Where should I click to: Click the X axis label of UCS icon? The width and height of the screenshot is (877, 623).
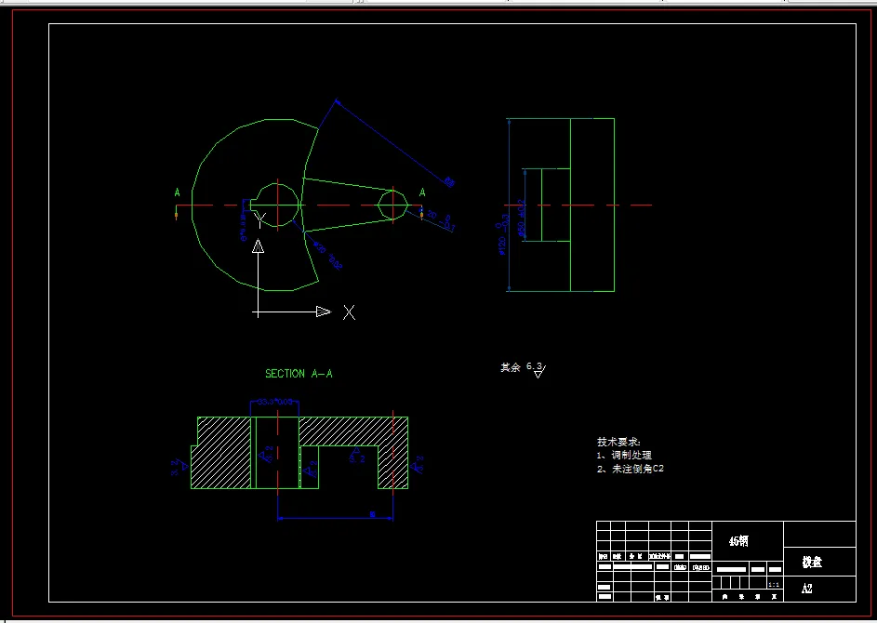(x=349, y=312)
